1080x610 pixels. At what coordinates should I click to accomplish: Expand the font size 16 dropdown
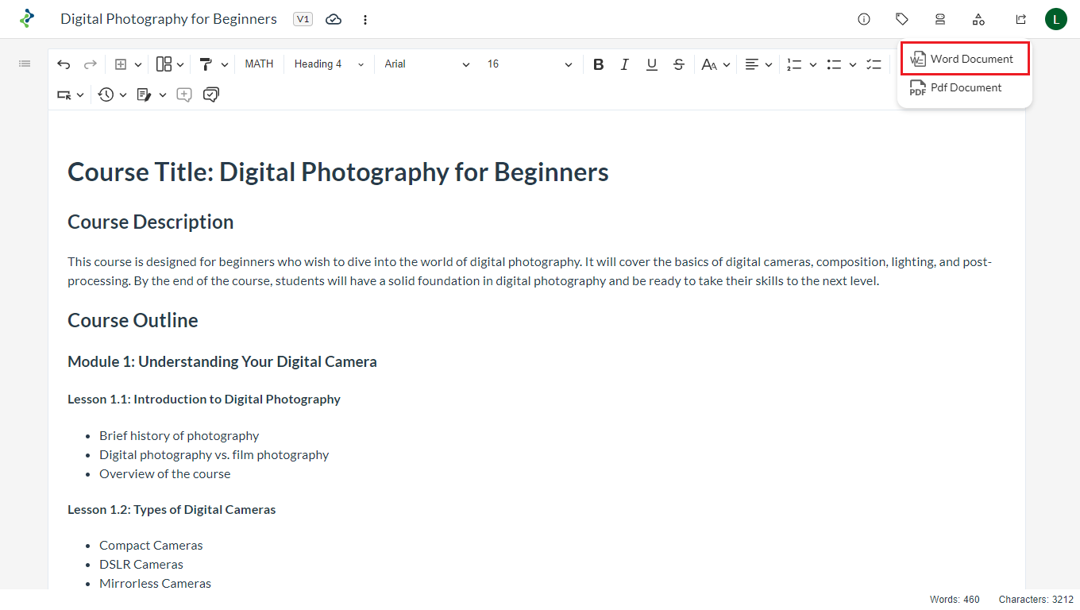pyautogui.click(x=530, y=64)
